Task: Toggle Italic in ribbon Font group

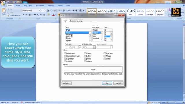Action: click(x=27, y=15)
